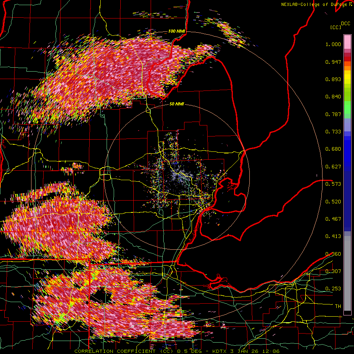Pick the light pink swatch beside 1.000
Viewport: 354px width, 354px height.
point(347,42)
